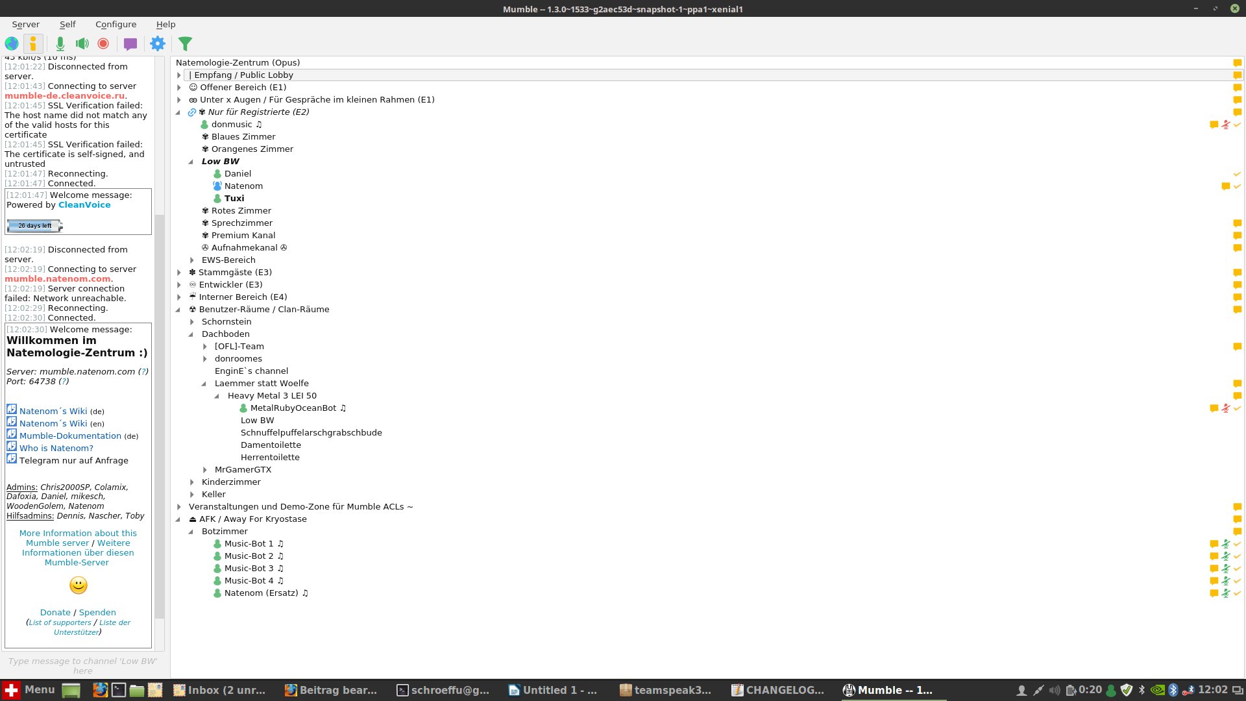Screen dimensions: 1246x701
Task: Expand the Empfang / Public Lobby channel
Action: coord(180,75)
